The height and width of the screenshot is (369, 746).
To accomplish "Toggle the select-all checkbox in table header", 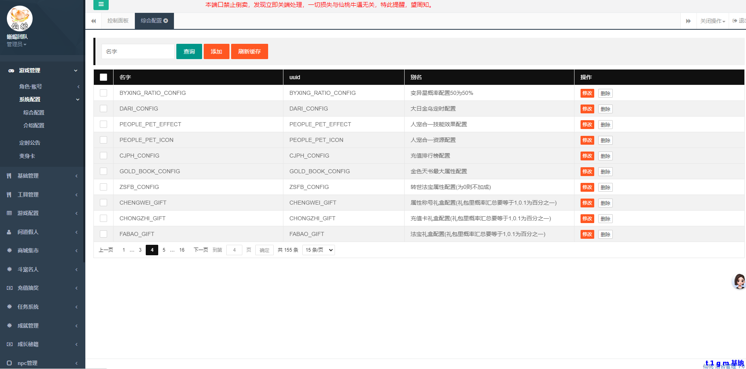I will [x=103, y=77].
